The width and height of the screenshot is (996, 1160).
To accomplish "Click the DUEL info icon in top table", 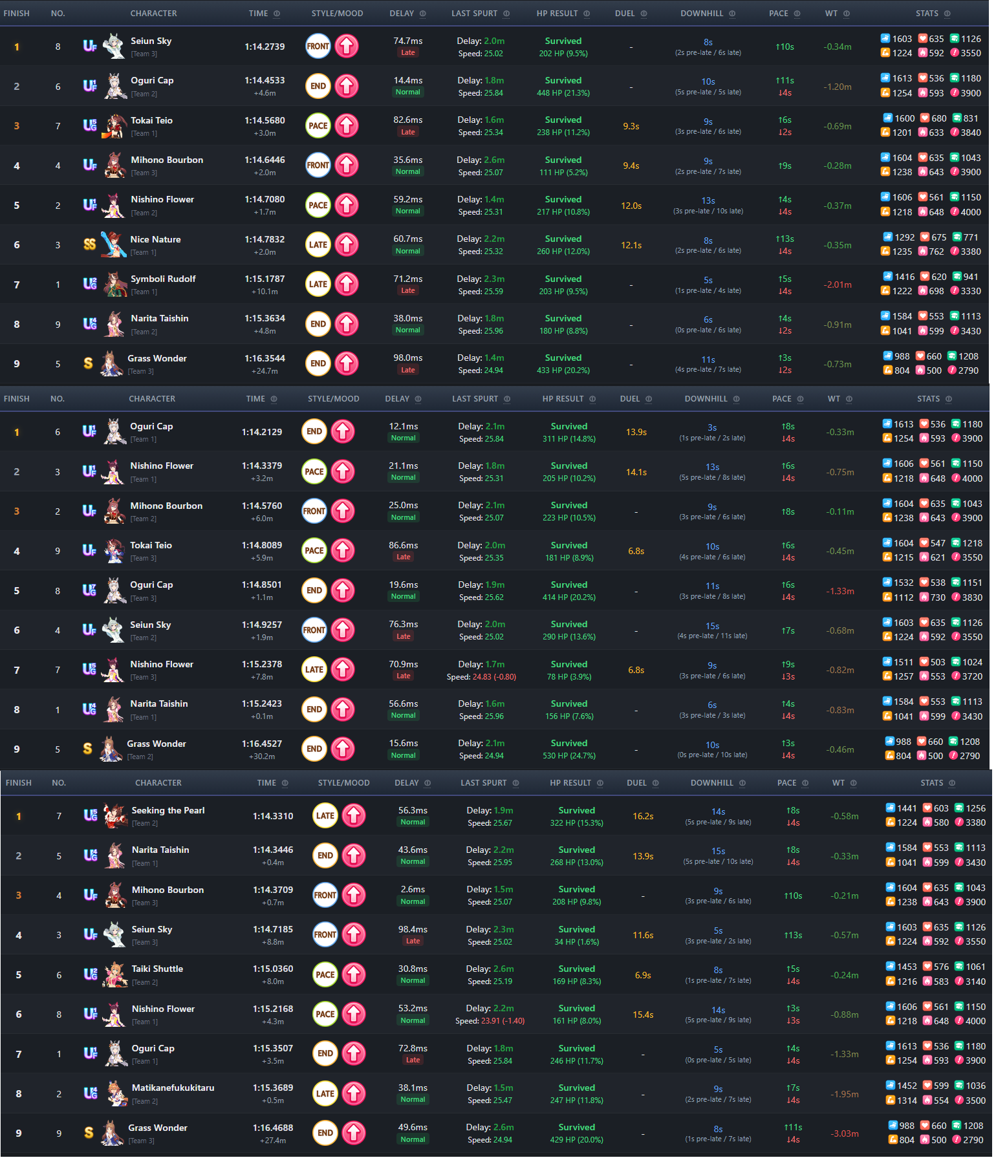I will pyautogui.click(x=644, y=14).
